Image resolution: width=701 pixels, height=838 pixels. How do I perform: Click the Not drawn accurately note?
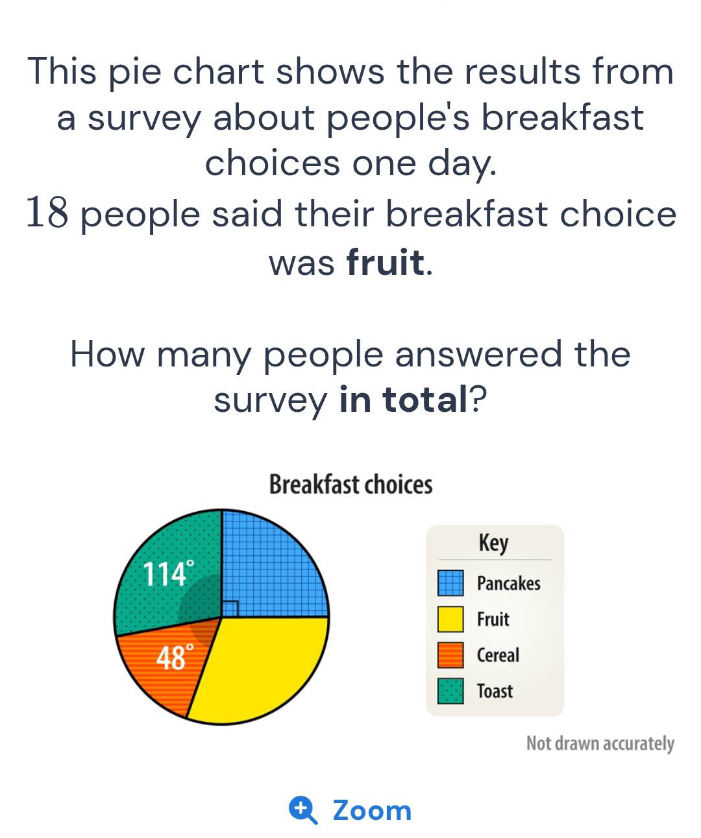pos(600,743)
